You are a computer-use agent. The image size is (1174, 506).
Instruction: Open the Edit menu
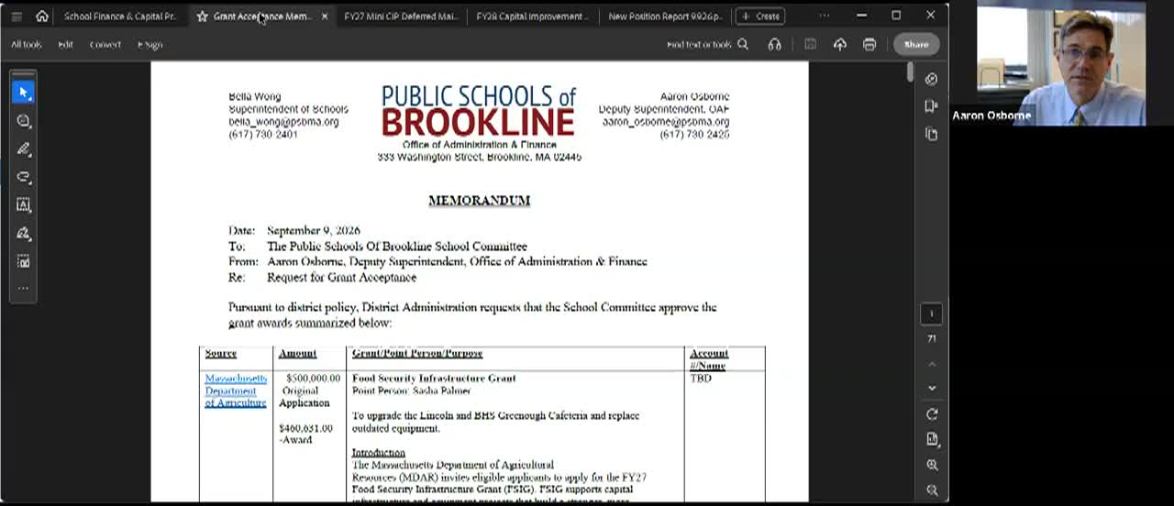click(65, 44)
